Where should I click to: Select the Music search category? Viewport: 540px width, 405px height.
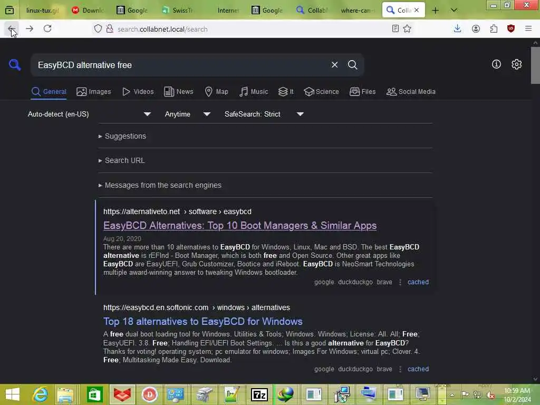[x=254, y=92]
